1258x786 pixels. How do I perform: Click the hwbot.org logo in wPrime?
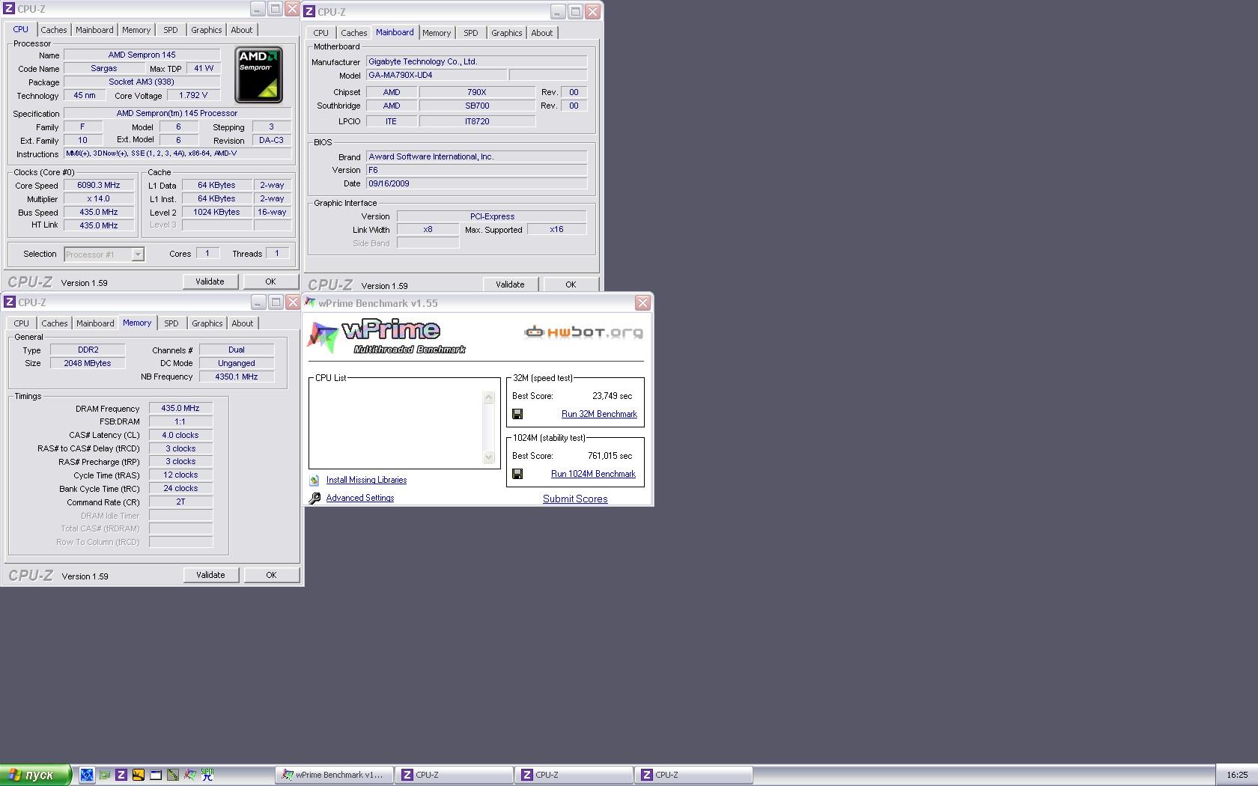(584, 332)
